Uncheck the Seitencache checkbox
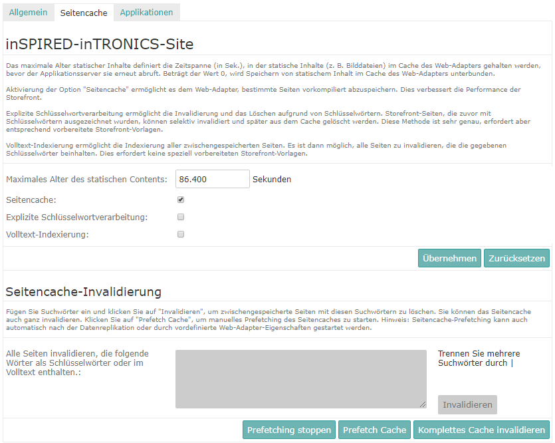The height and width of the screenshot is (443, 555). coord(181,200)
